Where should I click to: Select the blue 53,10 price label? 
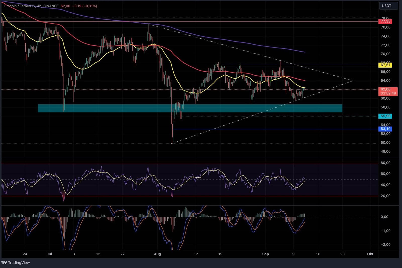pyautogui.click(x=385, y=129)
